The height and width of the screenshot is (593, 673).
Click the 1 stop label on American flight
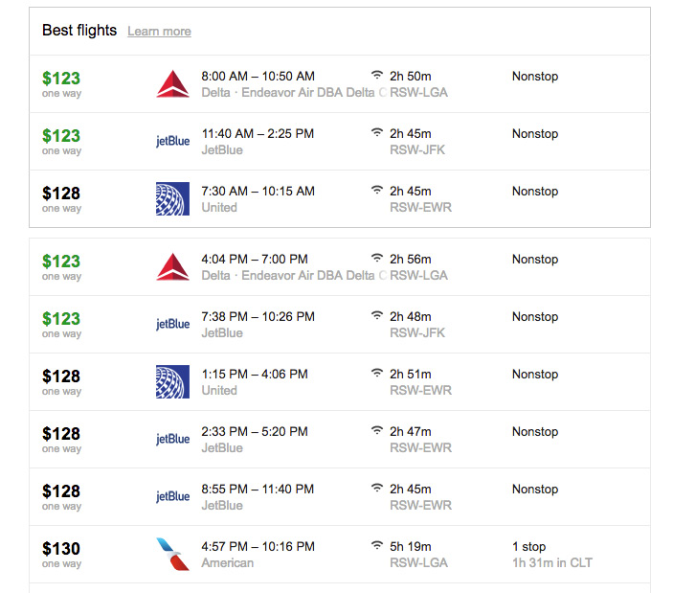point(528,547)
